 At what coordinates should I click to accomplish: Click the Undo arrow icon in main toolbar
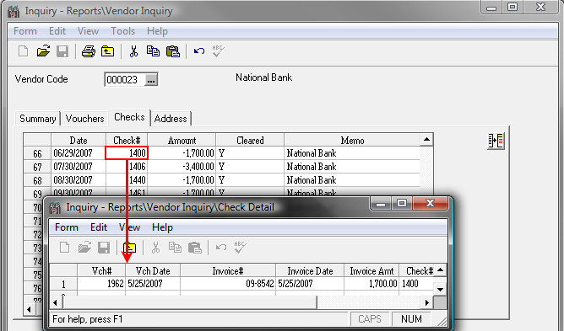(x=199, y=51)
